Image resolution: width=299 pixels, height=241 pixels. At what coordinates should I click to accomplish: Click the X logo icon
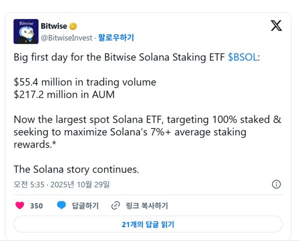tap(276, 26)
